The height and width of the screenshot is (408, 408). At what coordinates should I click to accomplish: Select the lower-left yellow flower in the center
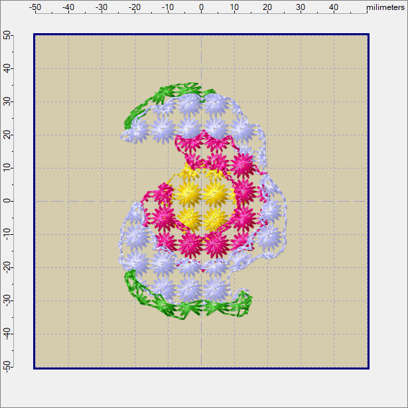[x=188, y=218]
